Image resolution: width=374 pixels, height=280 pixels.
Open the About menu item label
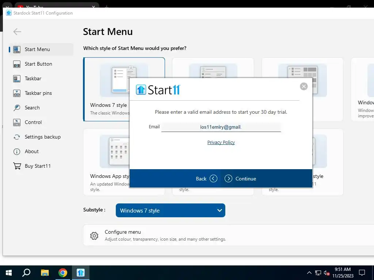point(32,151)
